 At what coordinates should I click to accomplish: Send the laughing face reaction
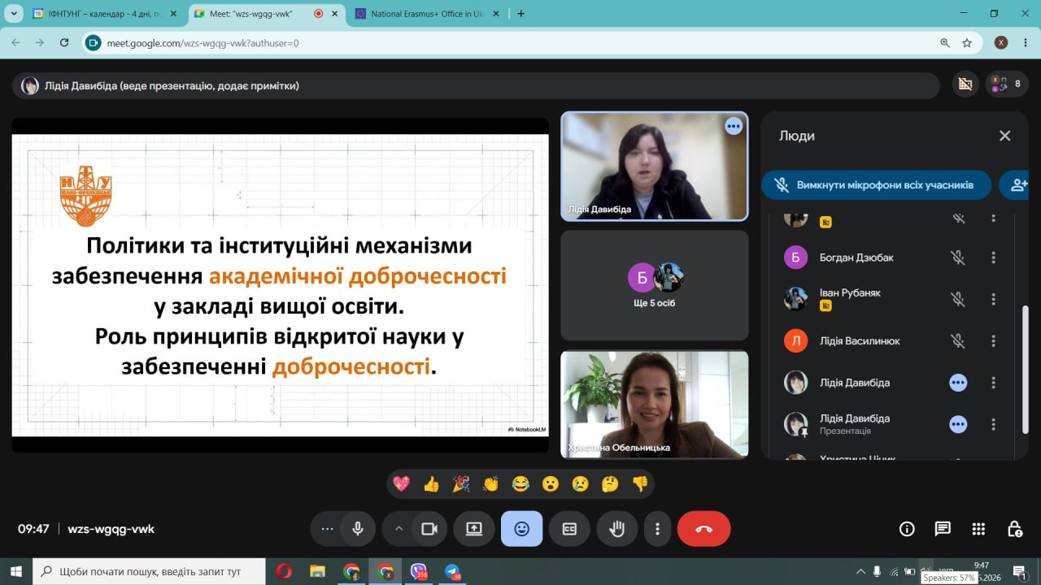pos(520,484)
